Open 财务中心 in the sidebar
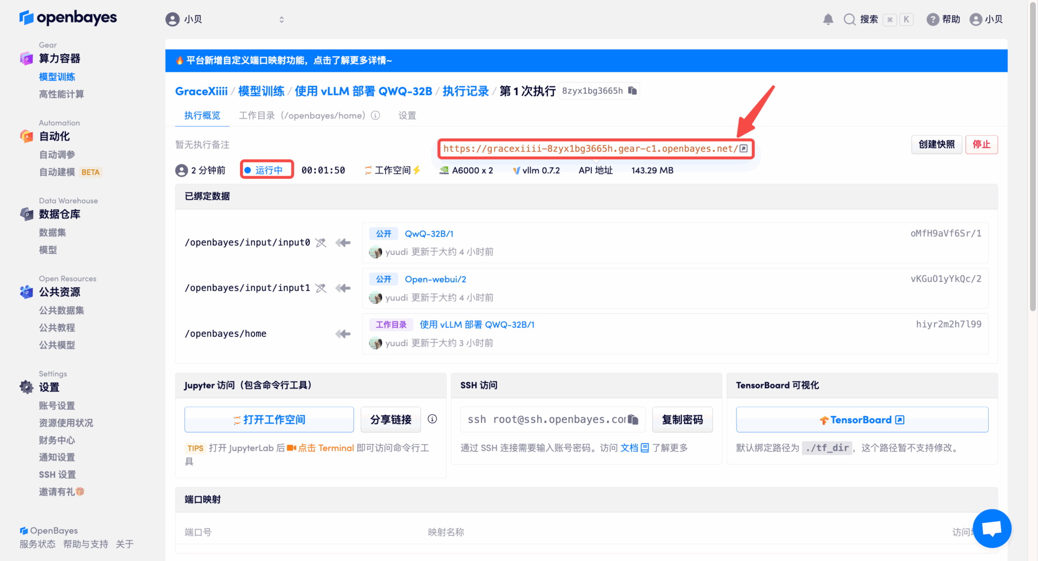Screen dimensions: 1038x561 click(x=57, y=440)
